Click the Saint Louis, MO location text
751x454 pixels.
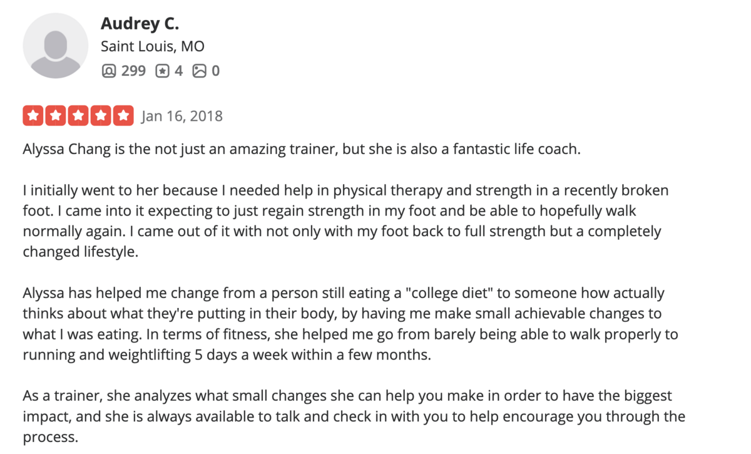pos(153,47)
